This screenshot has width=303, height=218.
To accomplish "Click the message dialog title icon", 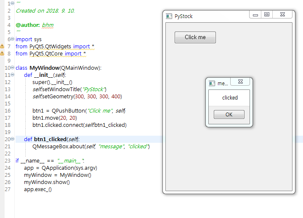I will point(212,83).
